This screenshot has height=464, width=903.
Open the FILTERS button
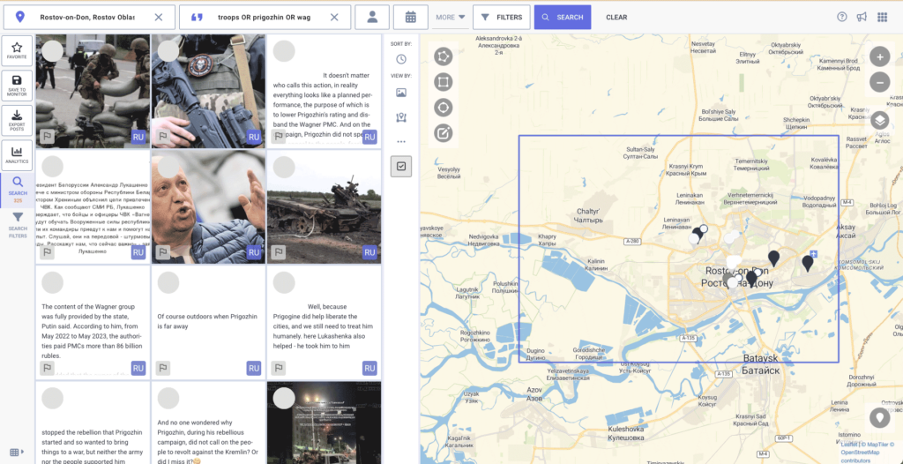[502, 18]
